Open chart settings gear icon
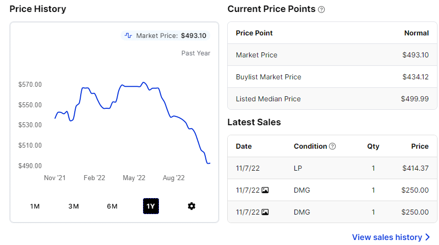The width and height of the screenshot is (439, 245). [191, 206]
